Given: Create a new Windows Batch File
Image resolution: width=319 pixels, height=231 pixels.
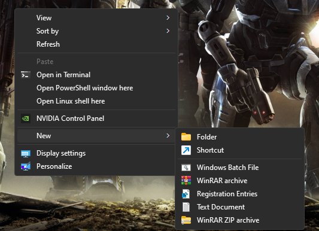Looking at the screenshot, I should (239, 168).
